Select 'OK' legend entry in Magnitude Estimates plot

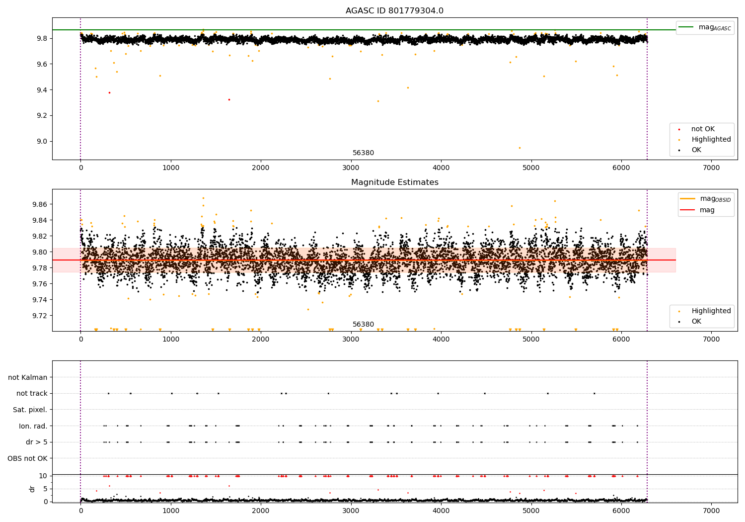point(696,322)
